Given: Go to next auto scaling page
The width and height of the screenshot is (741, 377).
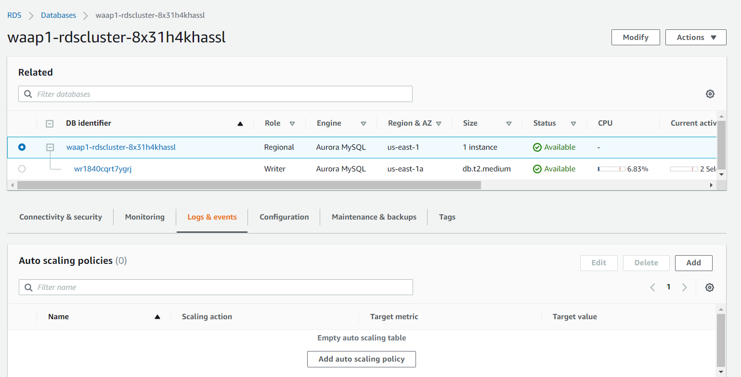Looking at the screenshot, I should coord(684,287).
